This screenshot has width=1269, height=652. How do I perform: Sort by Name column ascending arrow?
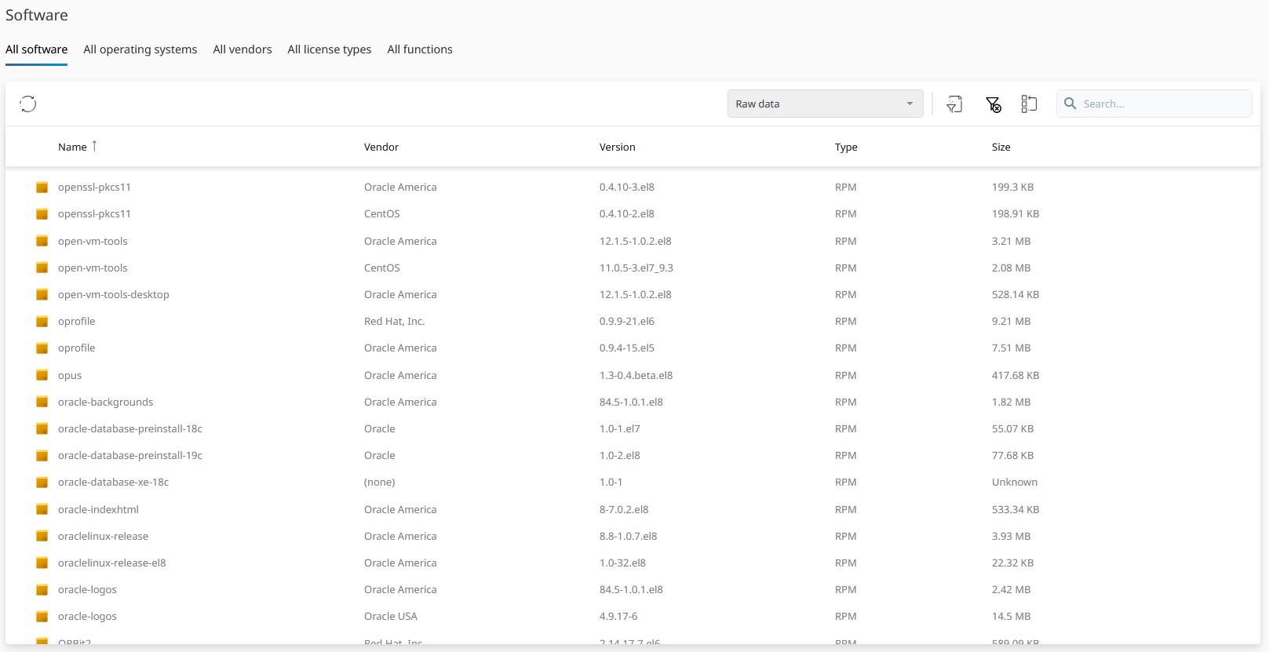click(x=94, y=146)
